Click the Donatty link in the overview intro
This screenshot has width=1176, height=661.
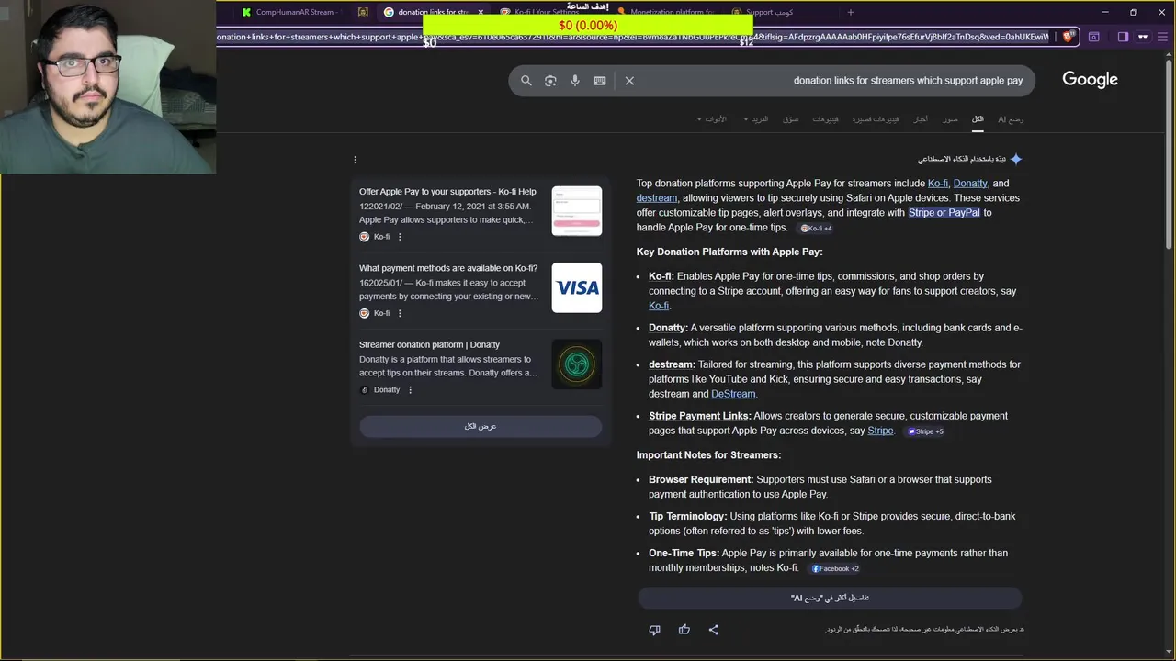(970, 184)
